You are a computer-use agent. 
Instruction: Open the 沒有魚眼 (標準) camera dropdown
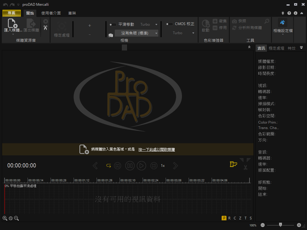click(137, 33)
